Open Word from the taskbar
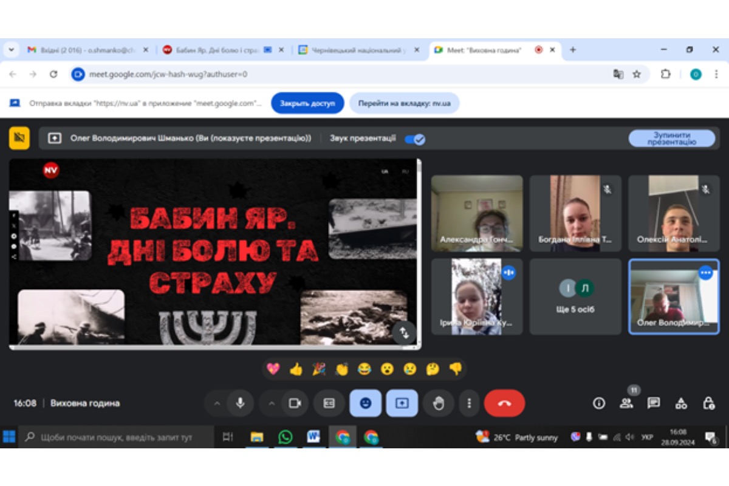This screenshot has width=729, height=486. [313, 437]
